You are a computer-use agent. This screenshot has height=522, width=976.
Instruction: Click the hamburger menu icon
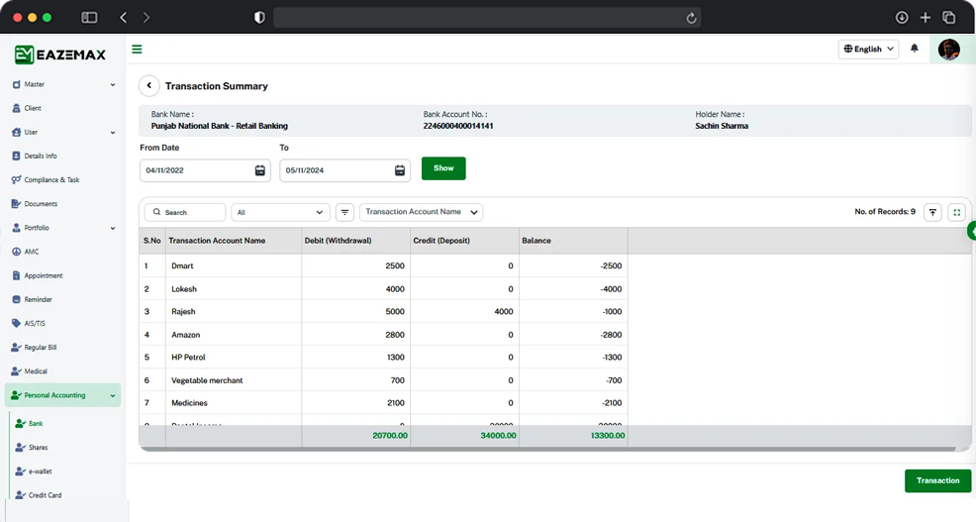coord(137,50)
